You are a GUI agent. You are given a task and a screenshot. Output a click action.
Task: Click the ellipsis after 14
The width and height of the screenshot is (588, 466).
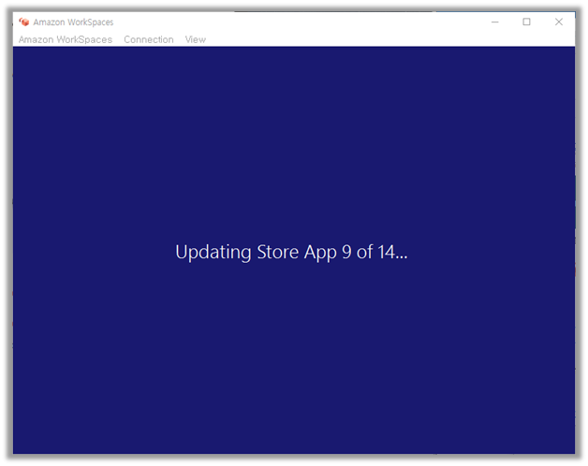(x=403, y=256)
